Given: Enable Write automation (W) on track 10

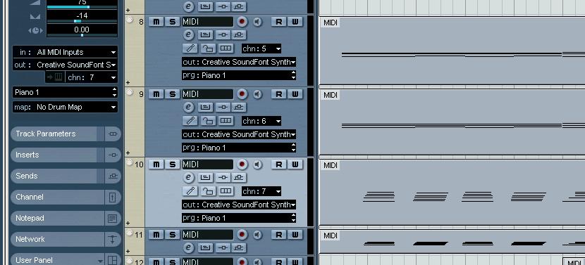Looking at the screenshot, I should (x=295, y=164).
